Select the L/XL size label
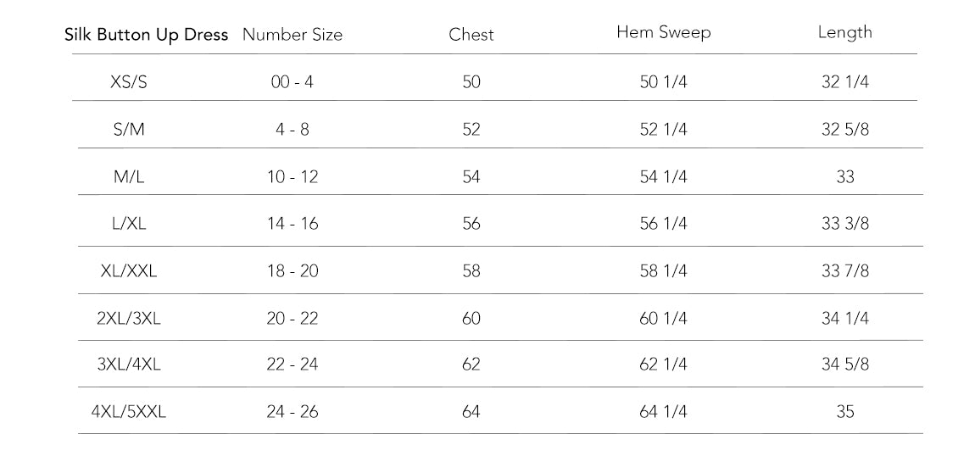 [x=129, y=224]
